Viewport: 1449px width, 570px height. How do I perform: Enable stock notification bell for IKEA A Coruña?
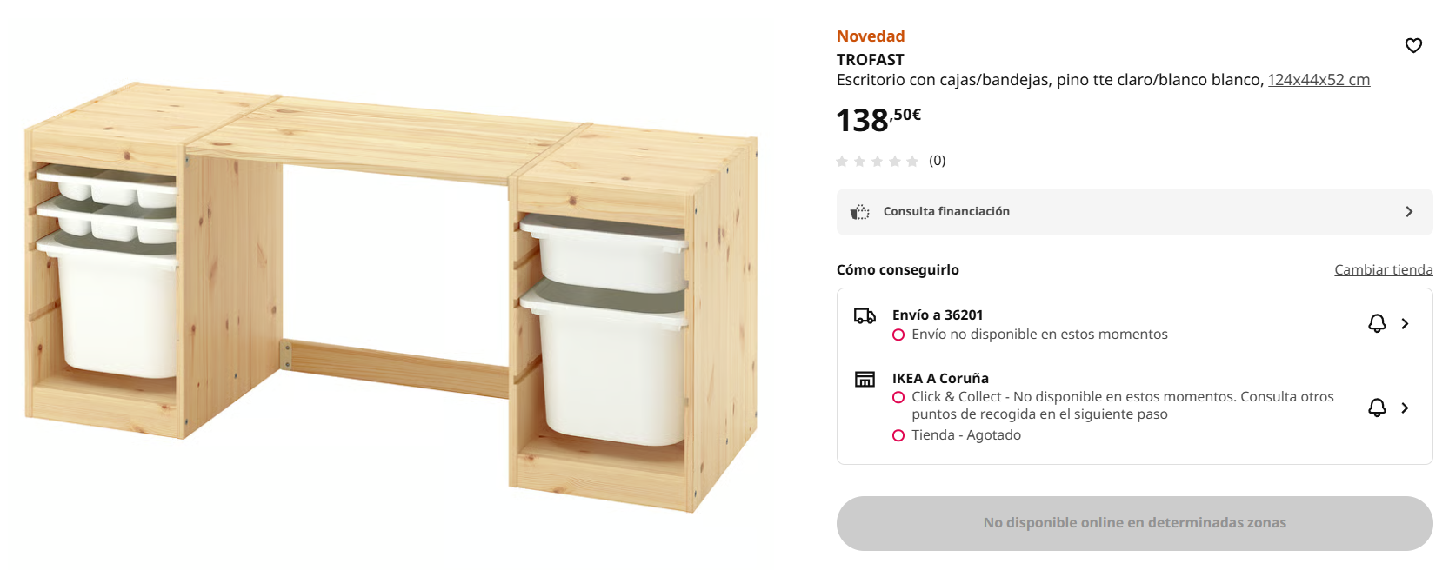click(x=1377, y=408)
